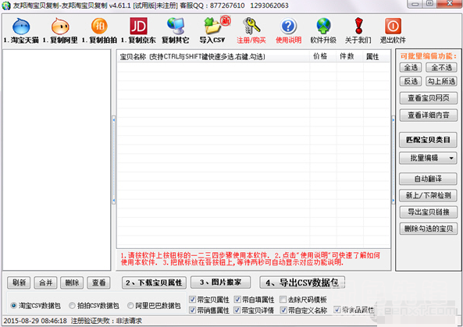Open the 批量编辑 dropdown arrow
Viewport: 463px width, 327px height.
451,158
